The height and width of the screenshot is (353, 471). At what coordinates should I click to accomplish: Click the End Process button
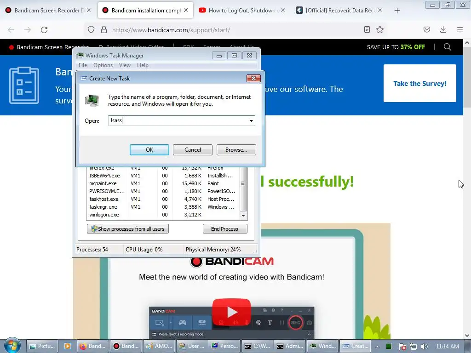224,229
